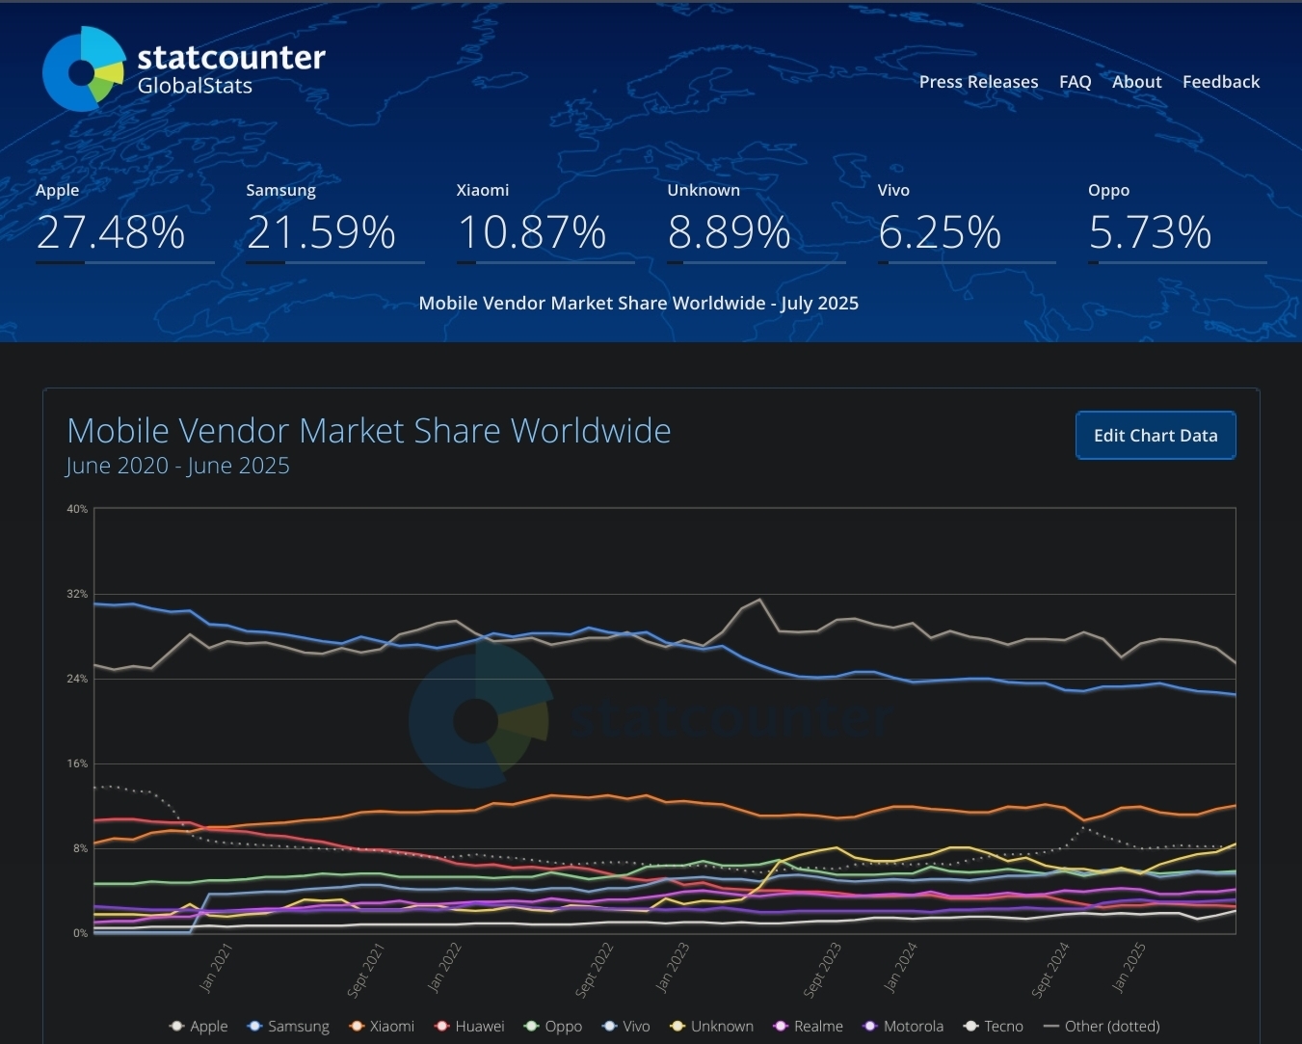Click the Samsung 21.59% share bar
This screenshot has height=1044, width=1302.
[x=334, y=262]
